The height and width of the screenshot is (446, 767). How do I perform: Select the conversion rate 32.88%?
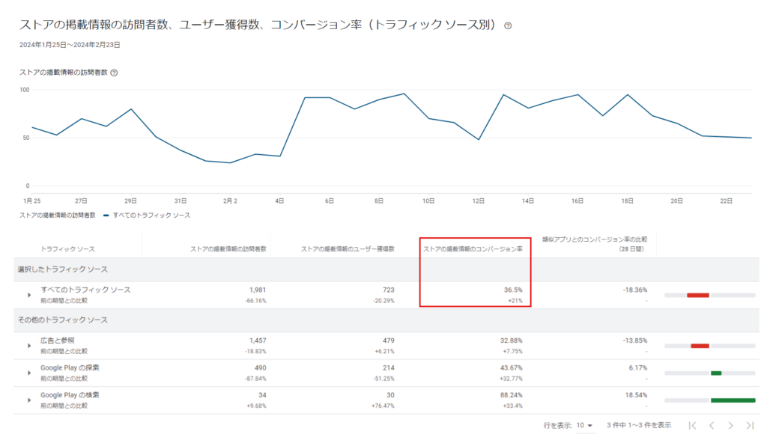(511, 341)
